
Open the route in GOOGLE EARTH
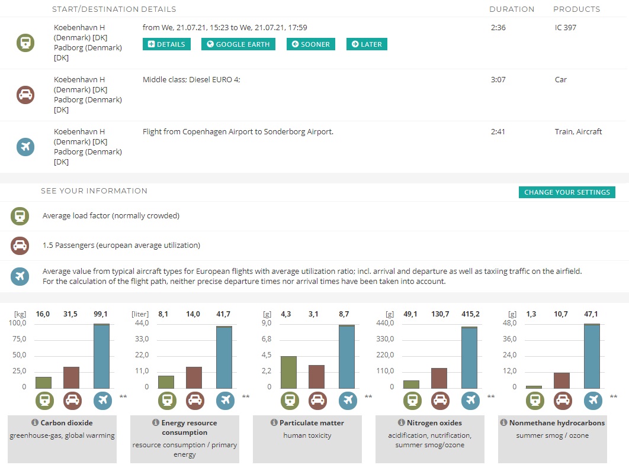click(x=238, y=44)
